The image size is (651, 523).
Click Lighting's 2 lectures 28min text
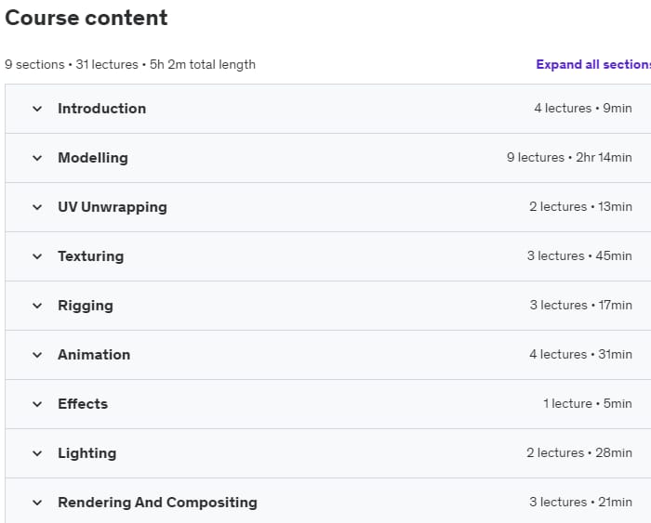(x=579, y=453)
